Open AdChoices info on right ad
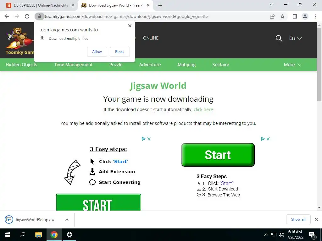Image resolution: width=322 pixels, height=241 pixels. pyautogui.click(x=263, y=139)
